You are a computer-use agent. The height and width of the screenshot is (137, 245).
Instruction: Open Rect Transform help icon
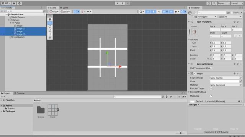point(234,22)
